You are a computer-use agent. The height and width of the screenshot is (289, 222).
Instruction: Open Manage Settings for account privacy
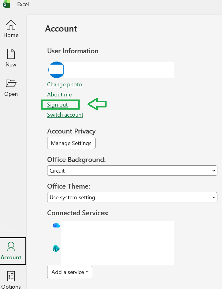click(71, 143)
